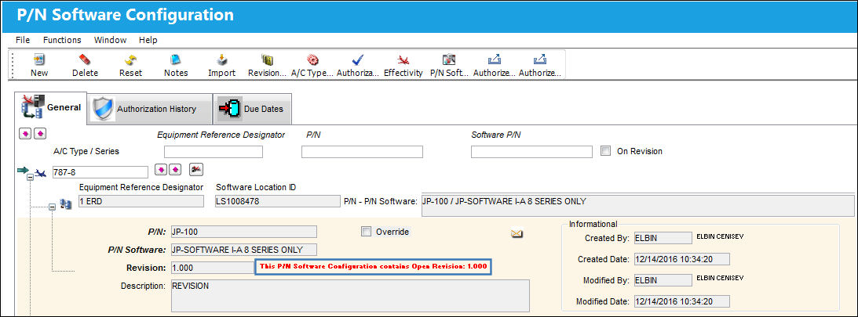This screenshot has width=858, height=317.
Task: Click the down-arrow button above A/C Type / Series
Action: pos(26,133)
